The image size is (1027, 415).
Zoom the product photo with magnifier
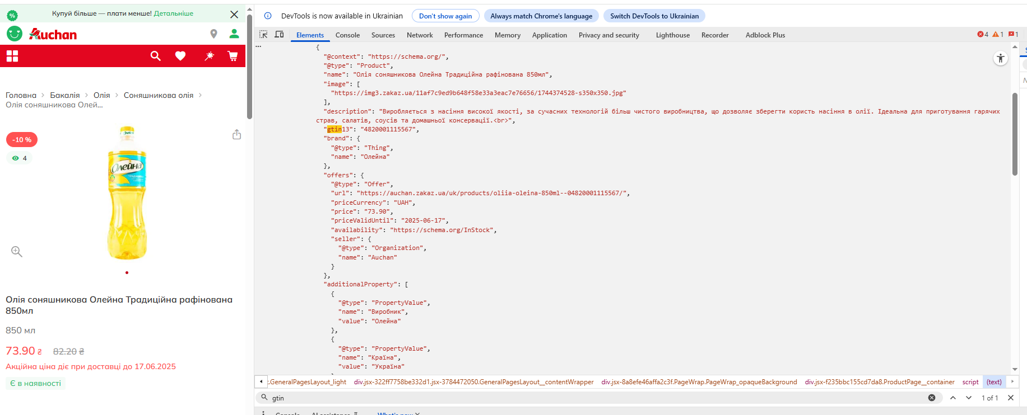[17, 252]
